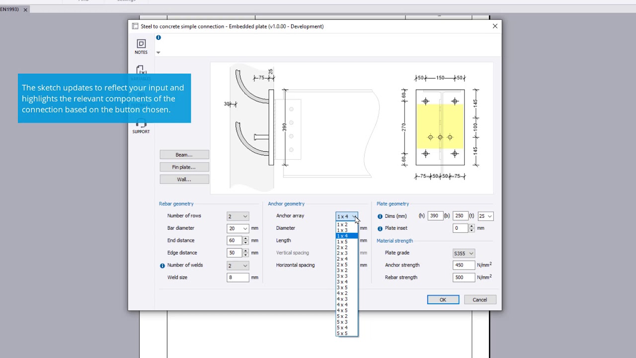Click the Rebar geometry section heading

[x=176, y=204]
